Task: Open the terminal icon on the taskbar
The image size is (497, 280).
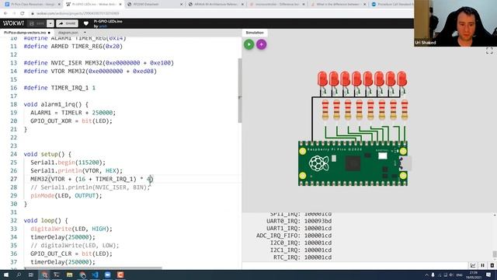Action: pos(57,275)
